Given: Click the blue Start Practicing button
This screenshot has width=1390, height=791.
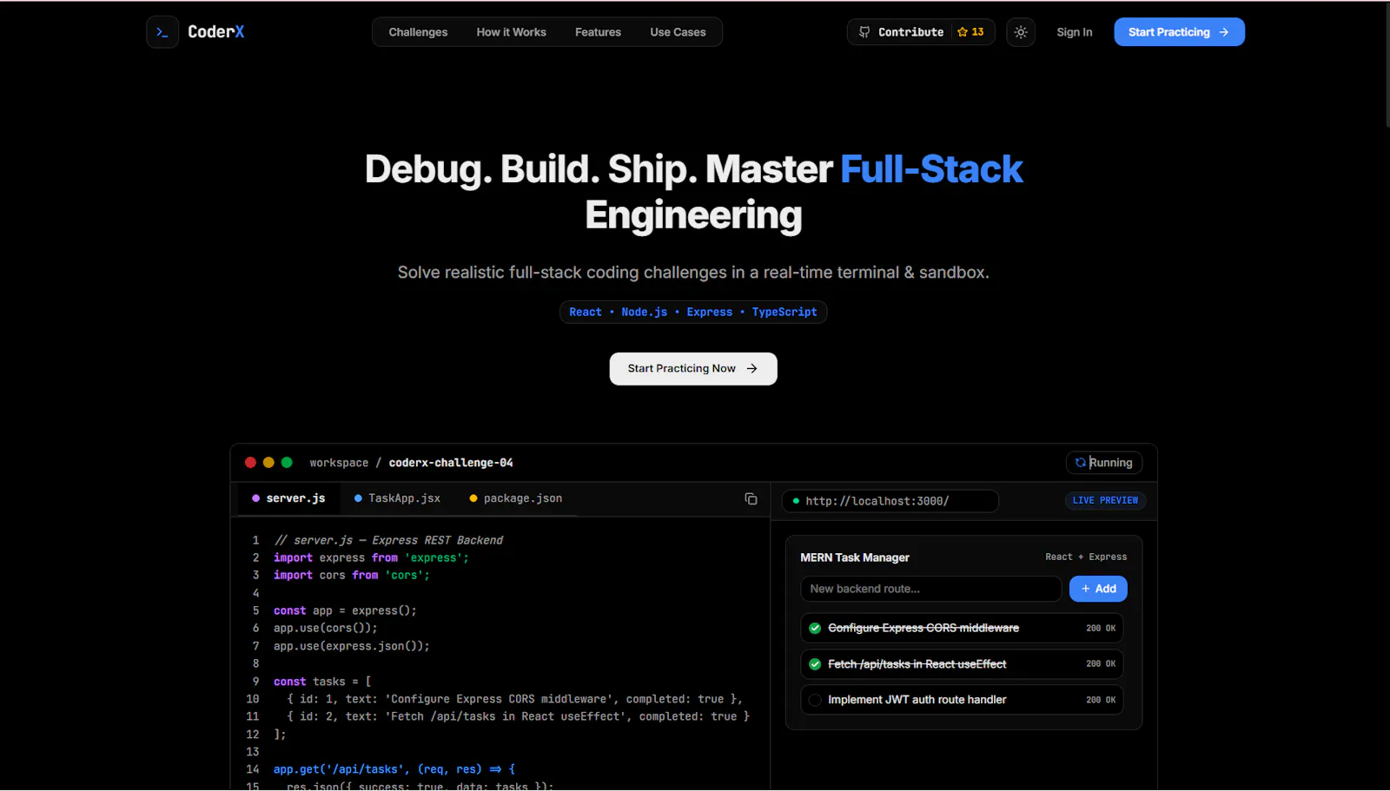Looking at the screenshot, I should pyautogui.click(x=1179, y=32).
